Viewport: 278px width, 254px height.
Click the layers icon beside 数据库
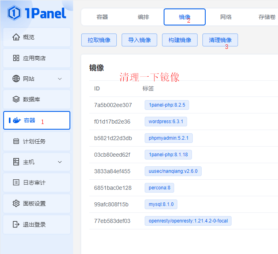tap(16, 99)
